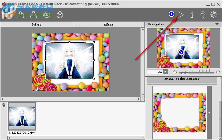Image resolution: width=222 pixels, height=140 pixels.
Task: Click the top-left resize handle of the photo
Action: (x=45, y=42)
